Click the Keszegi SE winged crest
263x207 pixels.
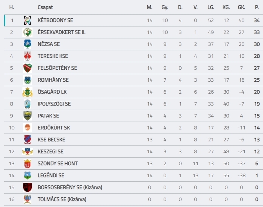coord(27,151)
